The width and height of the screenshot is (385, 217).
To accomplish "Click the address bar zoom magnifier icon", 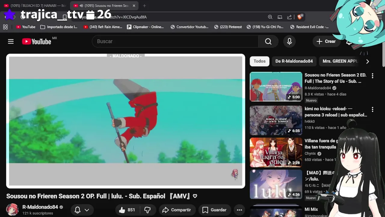I will click(270, 17).
